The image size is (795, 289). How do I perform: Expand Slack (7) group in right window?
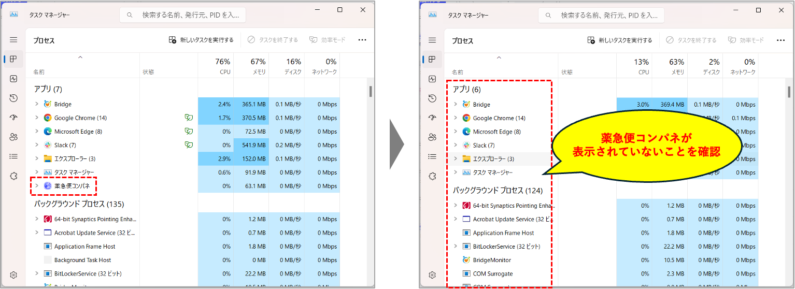click(456, 145)
